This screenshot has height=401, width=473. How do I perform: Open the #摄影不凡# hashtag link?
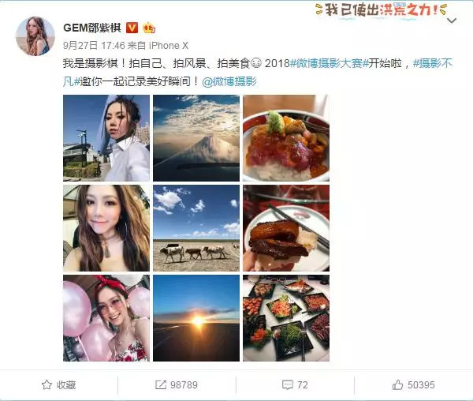258,73
